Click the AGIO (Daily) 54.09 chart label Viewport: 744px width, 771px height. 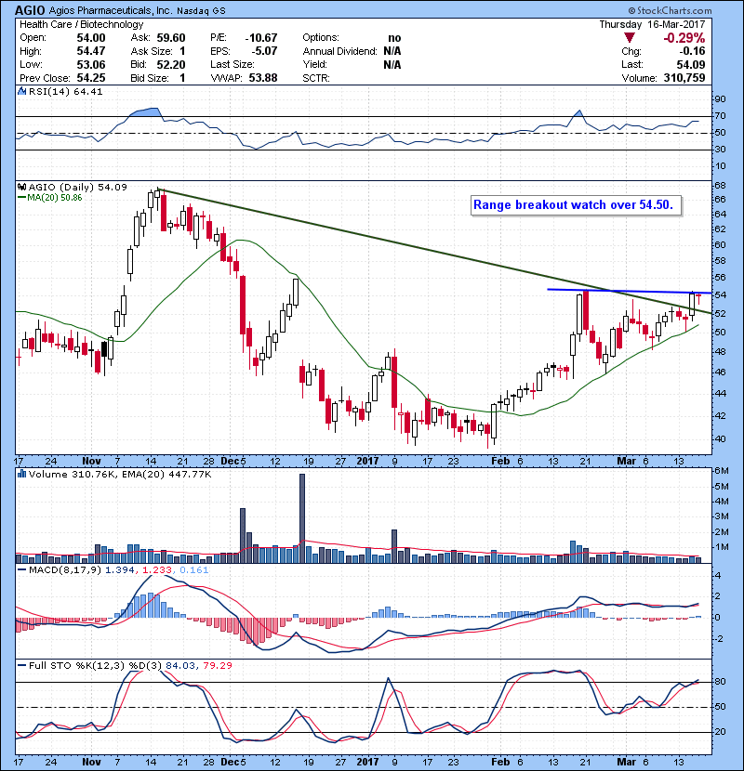pos(78,188)
